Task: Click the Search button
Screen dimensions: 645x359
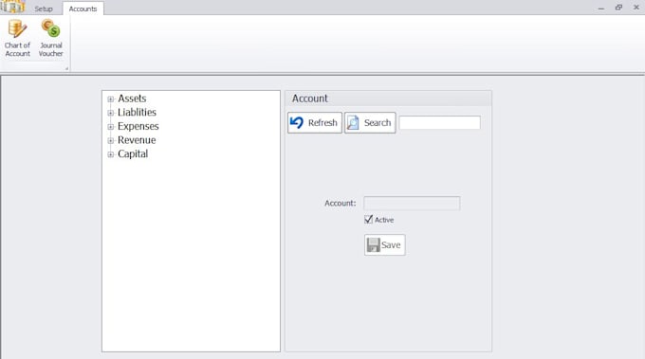Action: coord(370,122)
